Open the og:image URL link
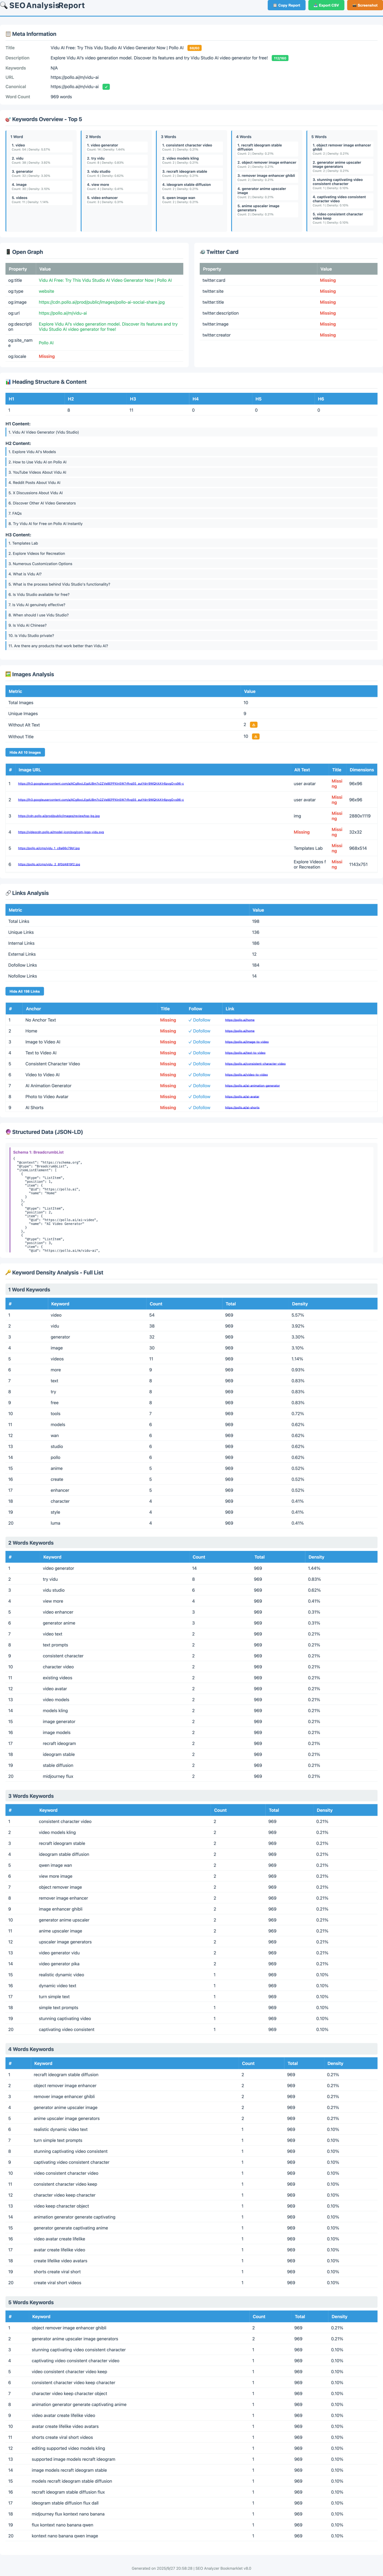Viewport: 383px width, 2576px height. [x=102, y=302]
